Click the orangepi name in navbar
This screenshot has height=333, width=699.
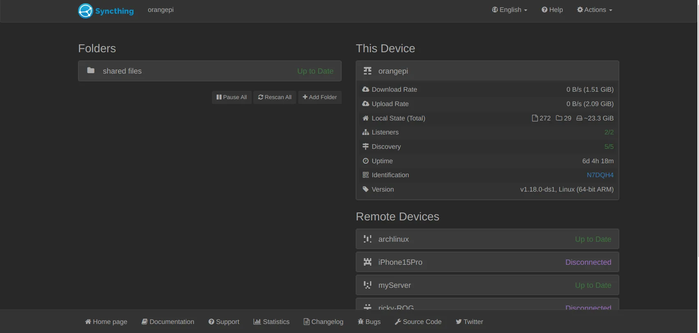[x=161, y=10]
